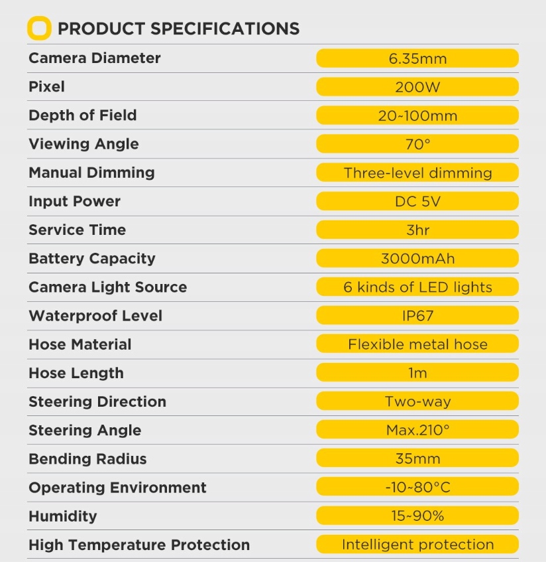Click the Hose Length row label
The image size is (546, 562).
[x=76, y=373]
